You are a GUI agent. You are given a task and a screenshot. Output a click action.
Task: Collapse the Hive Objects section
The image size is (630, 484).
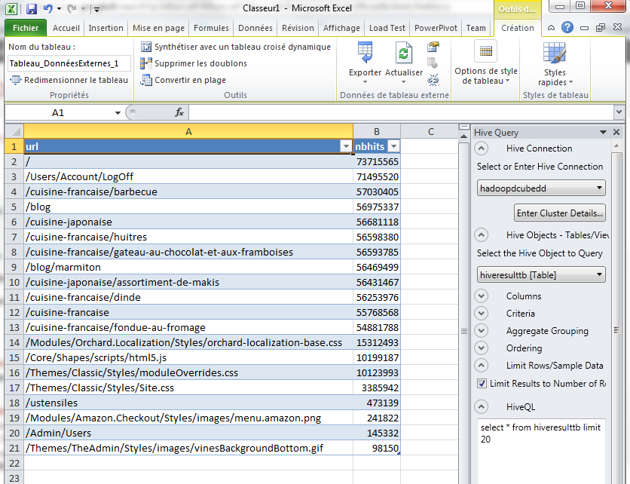coord(482,234)
